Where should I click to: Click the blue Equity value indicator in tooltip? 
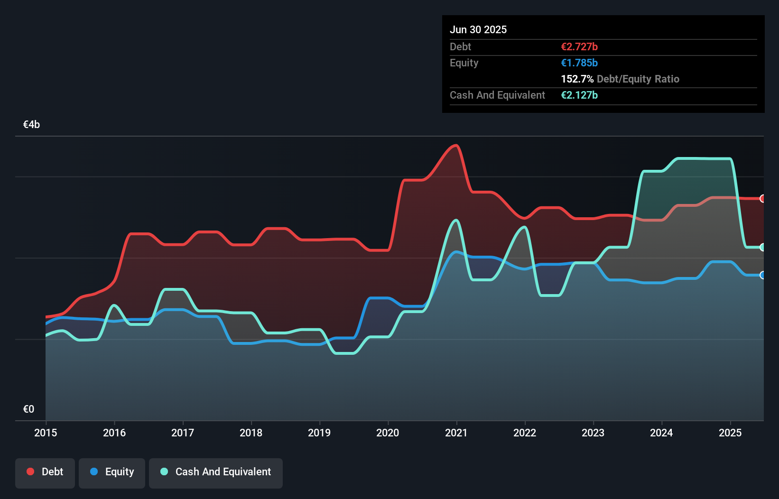[x=579, y=63]
